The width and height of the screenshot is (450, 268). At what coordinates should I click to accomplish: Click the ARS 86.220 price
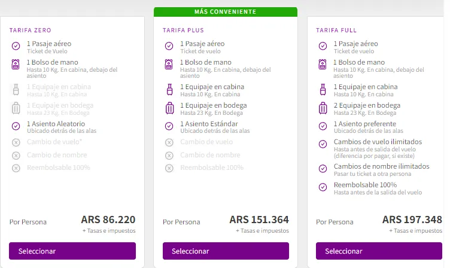(x=108, y=220)
